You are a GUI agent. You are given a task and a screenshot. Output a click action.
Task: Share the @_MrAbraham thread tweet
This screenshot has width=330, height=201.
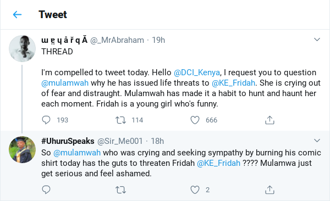[x=269, y=120]
